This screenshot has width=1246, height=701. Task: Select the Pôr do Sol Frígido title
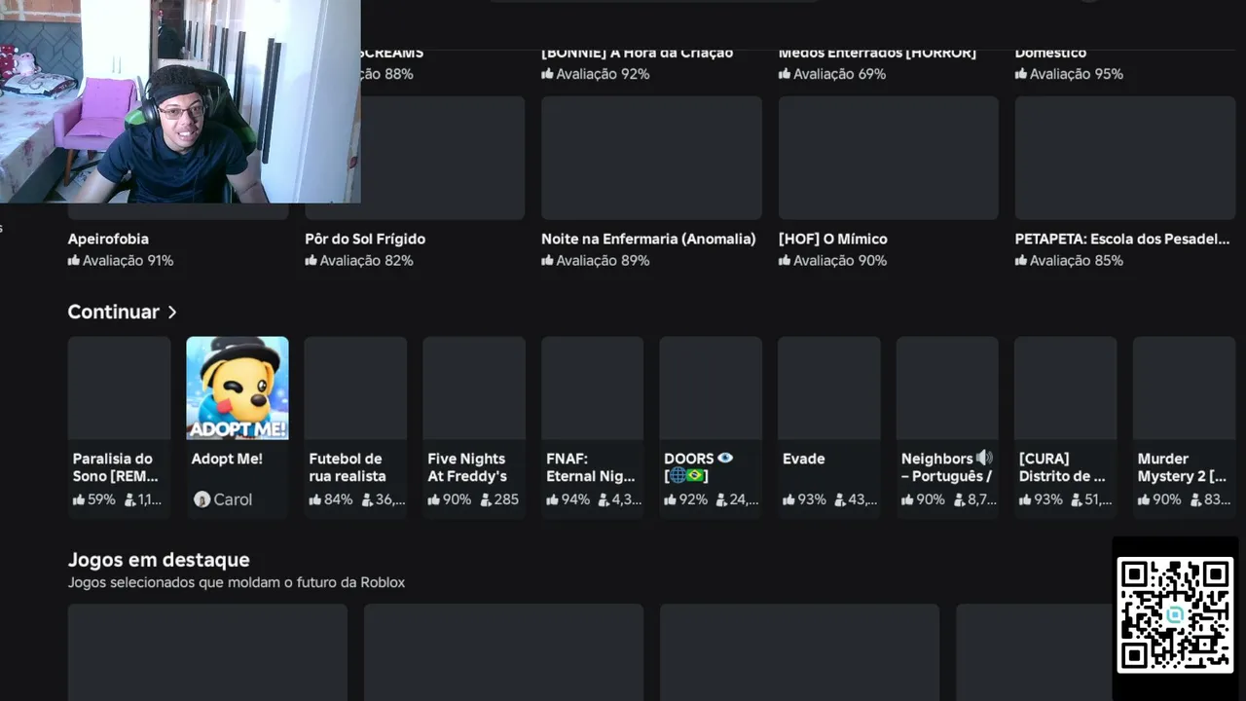[x=365, y=239]
